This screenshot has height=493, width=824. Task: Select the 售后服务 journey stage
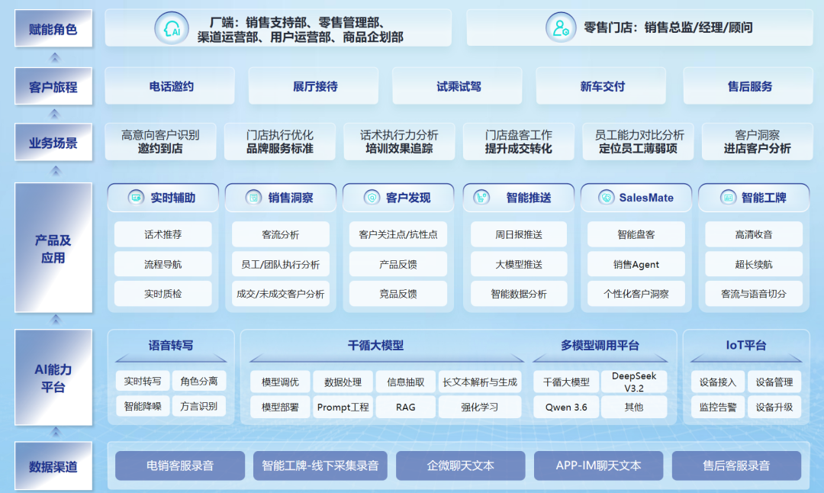[748, 86]
